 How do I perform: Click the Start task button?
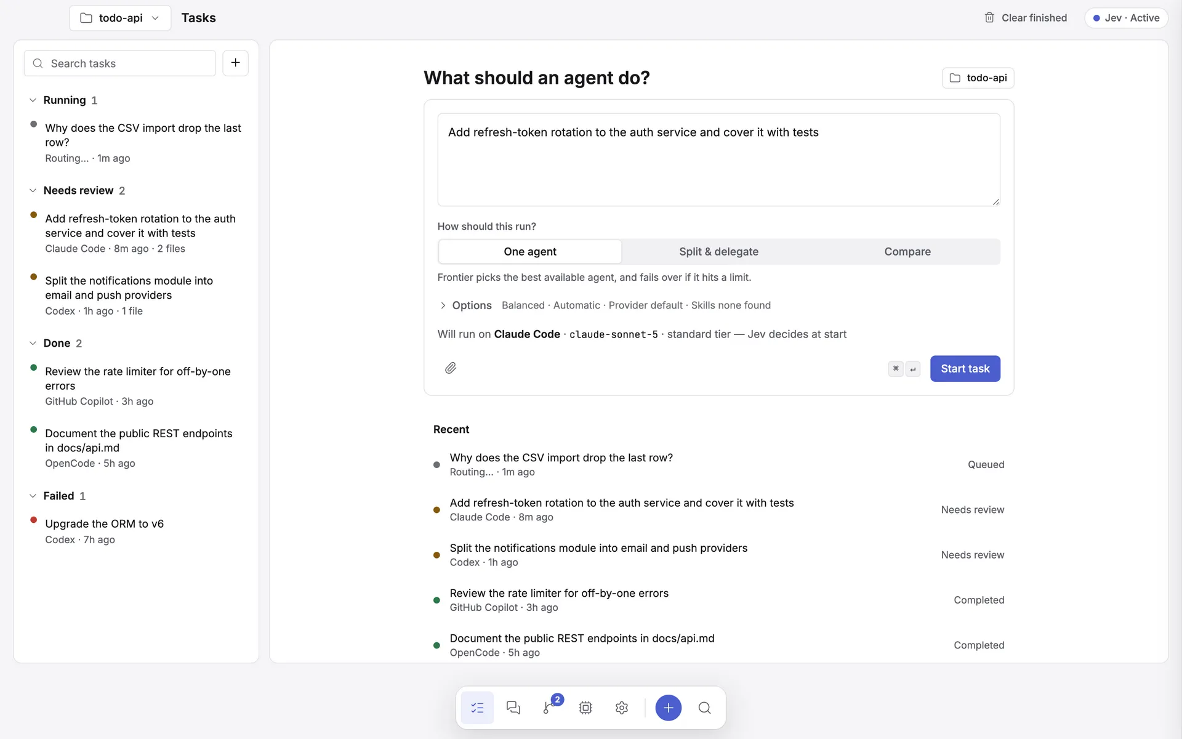965,368
